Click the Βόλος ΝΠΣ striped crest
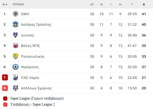This screenshot has width=153, height=109. (16, 46)
